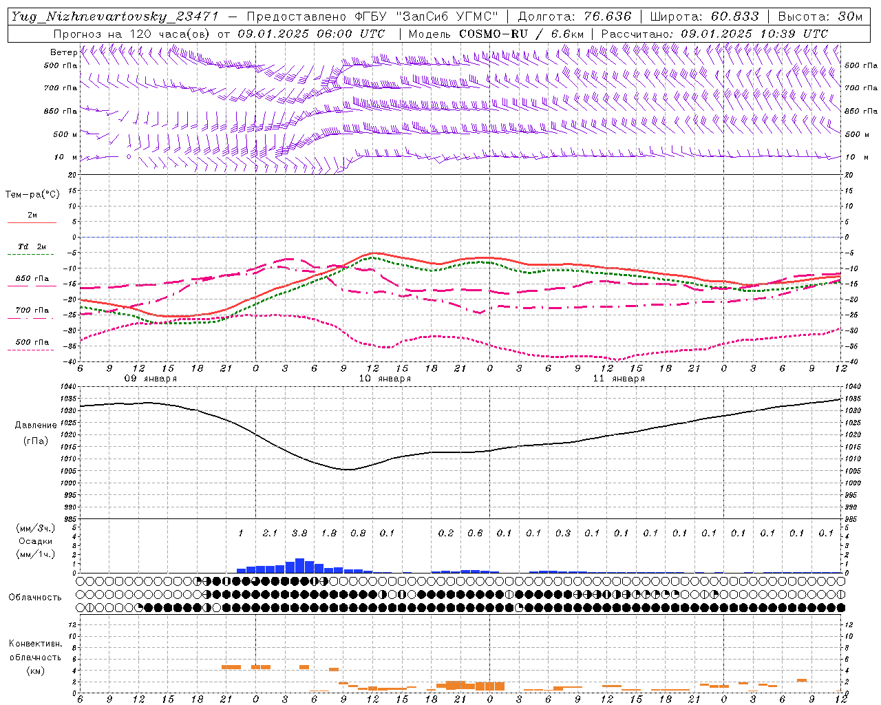Click the '(мм/1ч.)' hourly precipitation unit label
Image resolution: width=881 pixels, height=705 pixels.
[35, 554]
